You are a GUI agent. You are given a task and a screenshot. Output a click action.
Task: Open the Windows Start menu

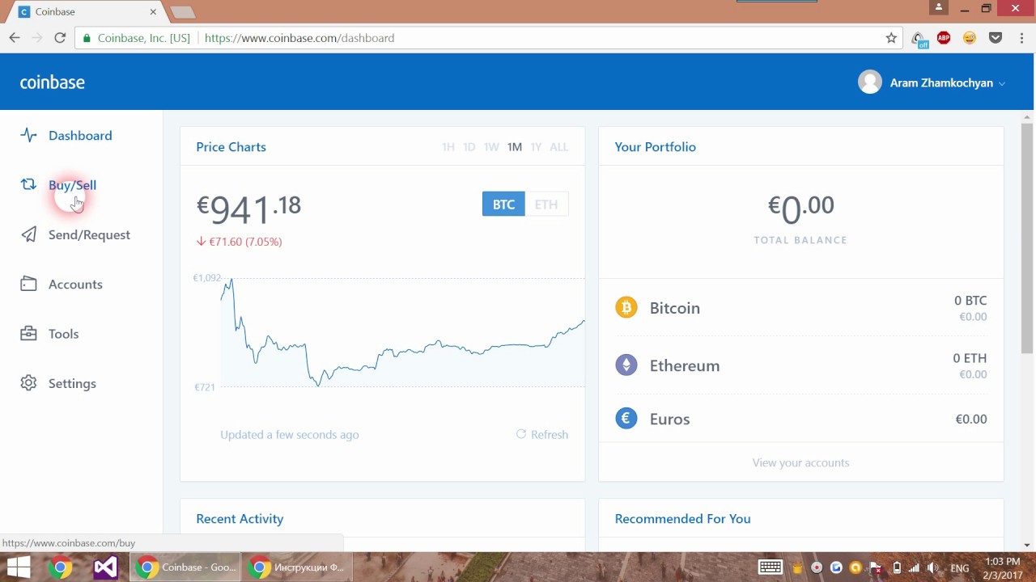coord(18,567)
